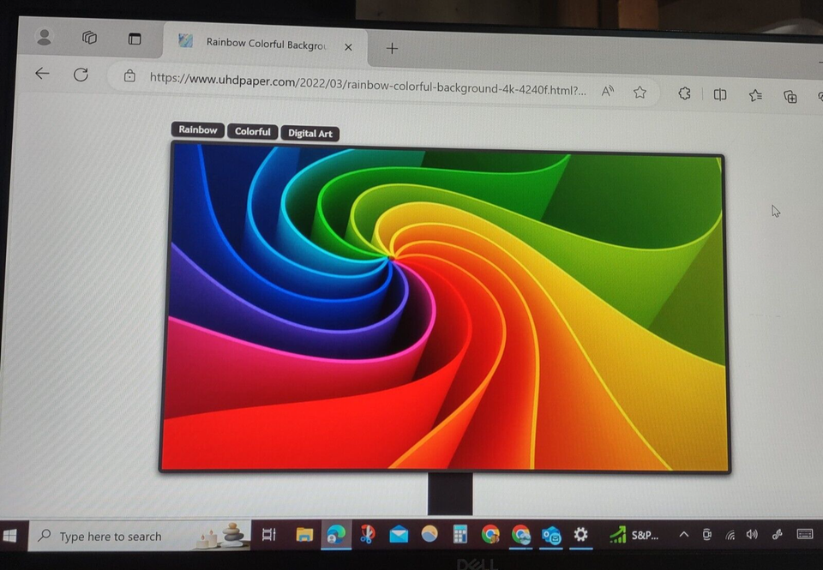823x570 pixels.
Task: Toggle the Task View button on taskbar
Action: tap(268, 535)
